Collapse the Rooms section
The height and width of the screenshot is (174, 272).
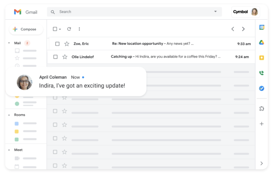tap(9, 115)
